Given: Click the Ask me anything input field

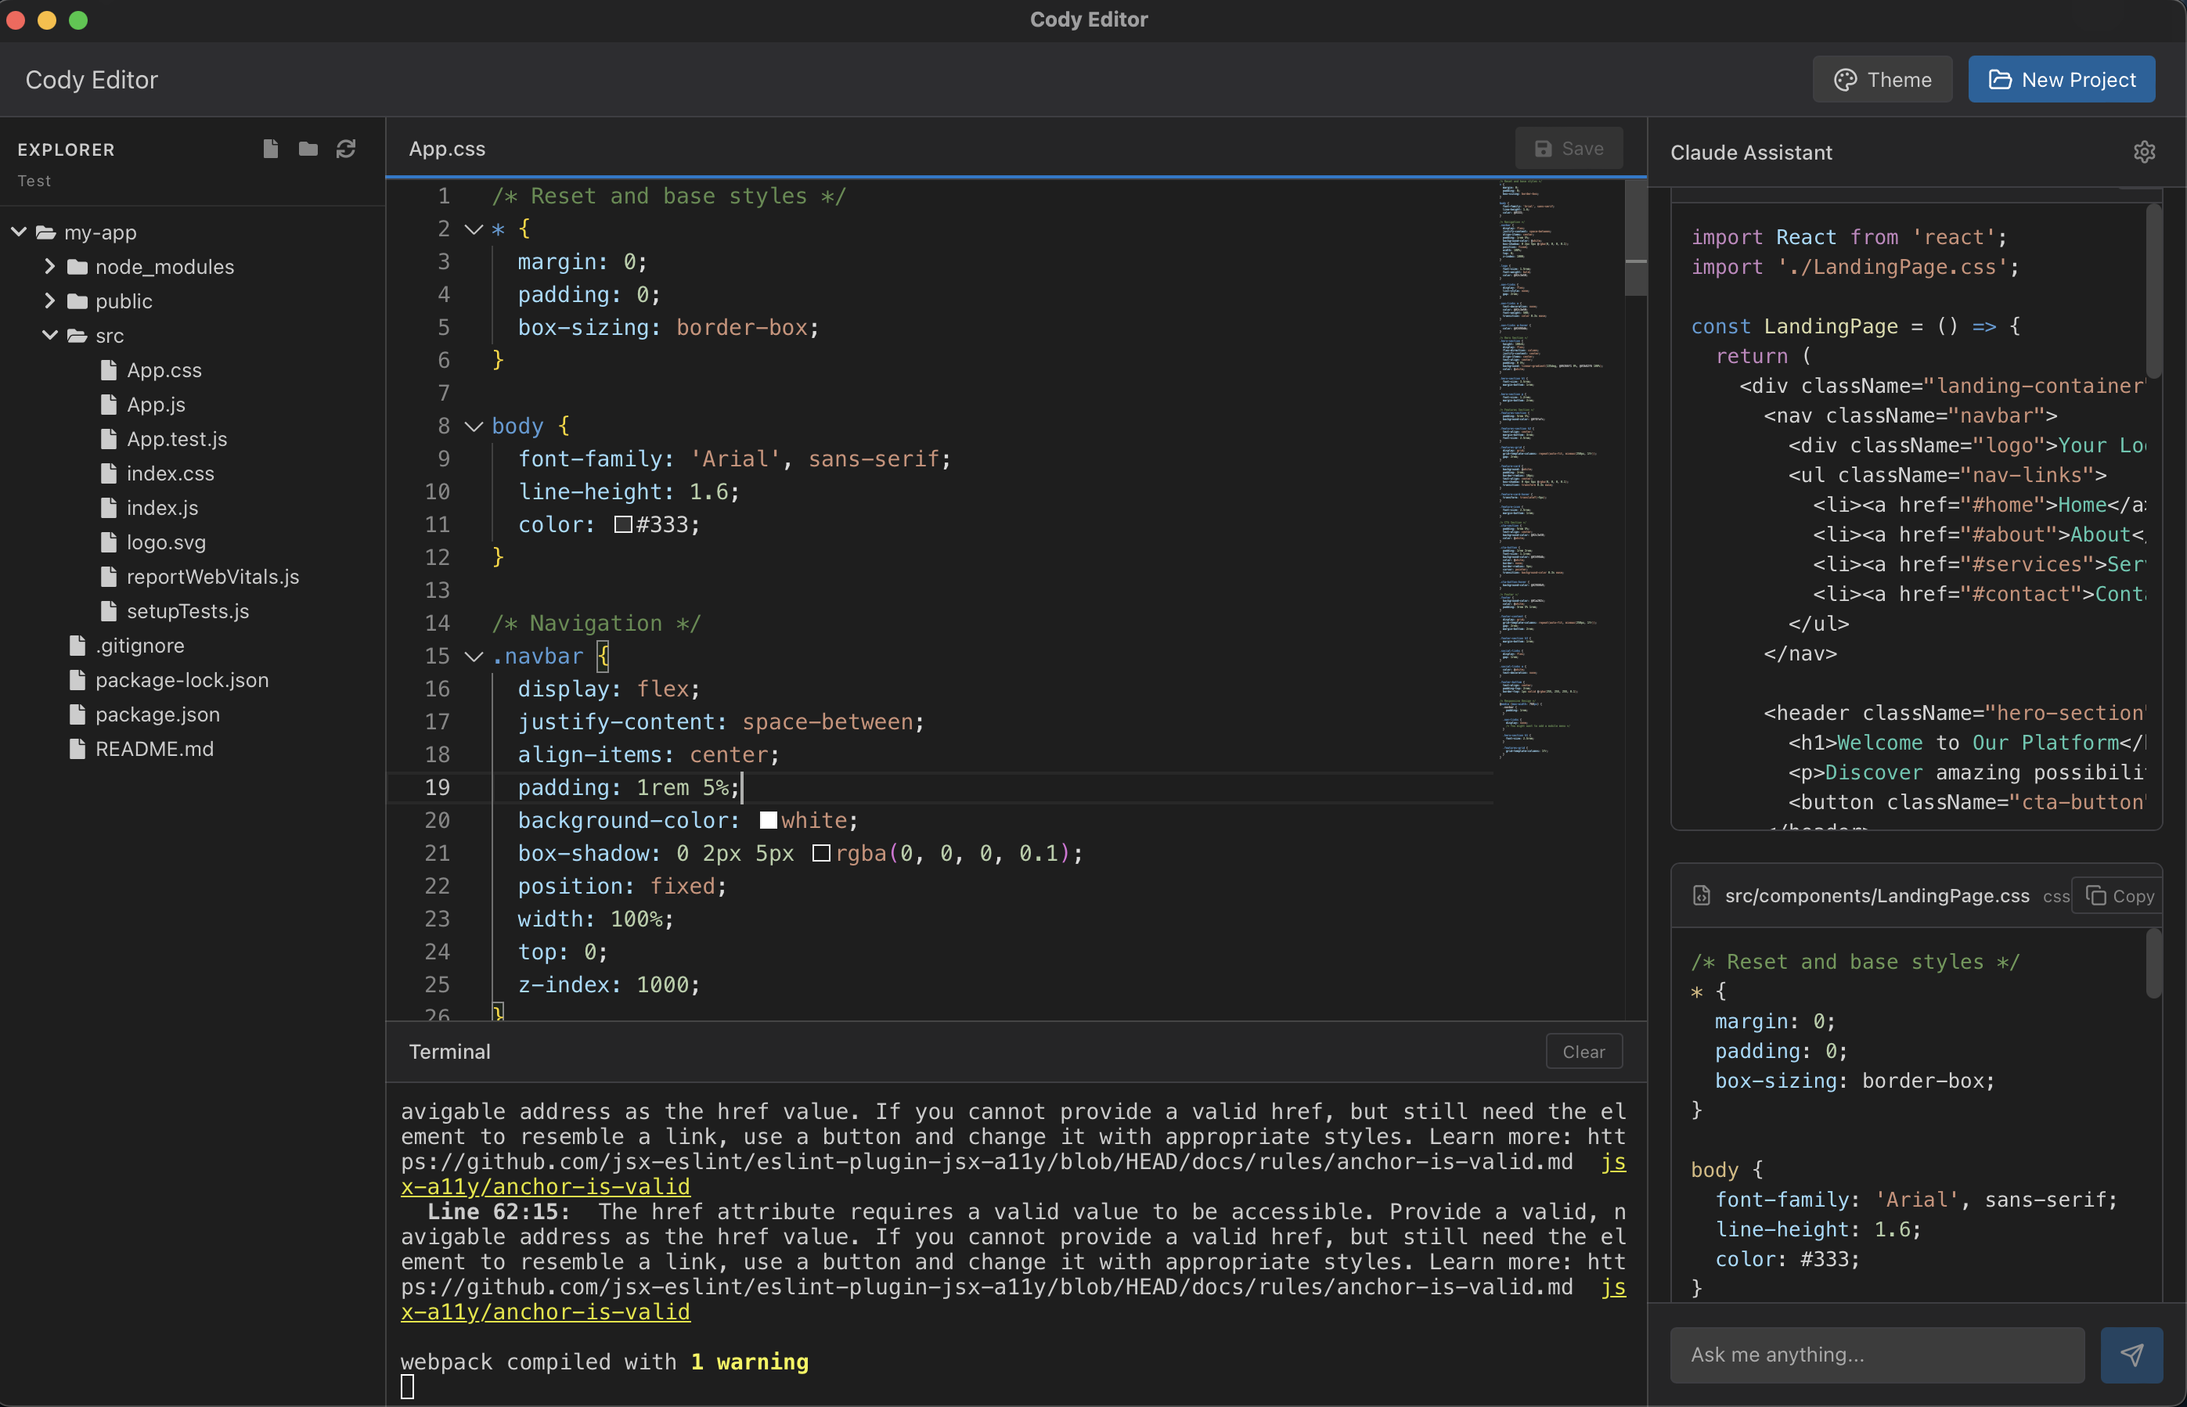Looking at the screenshot, I should 1877,1355.
